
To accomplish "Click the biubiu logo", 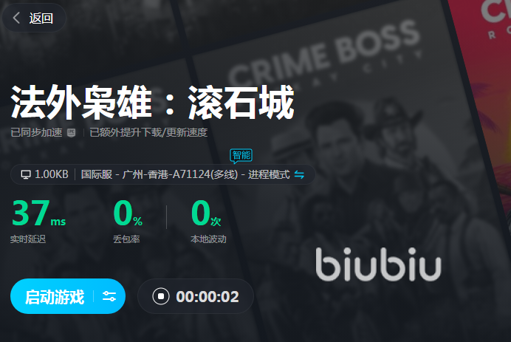I will pos(378,264).
